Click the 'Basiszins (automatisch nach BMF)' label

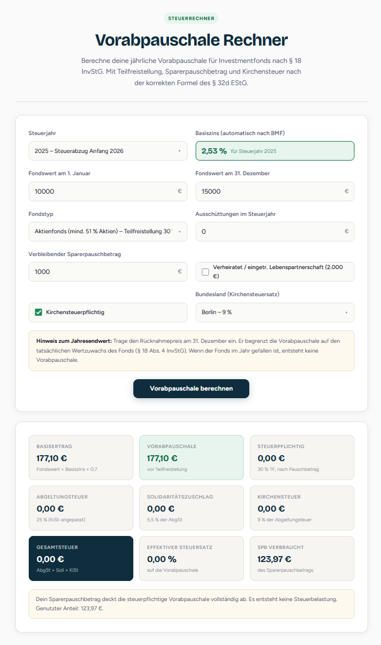point(240,133)
